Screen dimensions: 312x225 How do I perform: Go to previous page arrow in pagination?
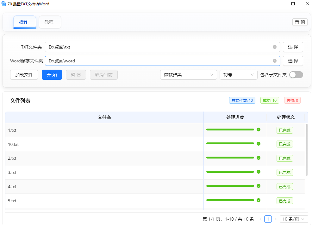click(x=260, y=219)
